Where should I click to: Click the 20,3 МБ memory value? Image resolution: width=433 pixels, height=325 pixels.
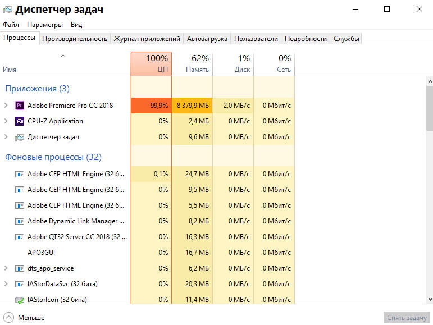(197, 284)
